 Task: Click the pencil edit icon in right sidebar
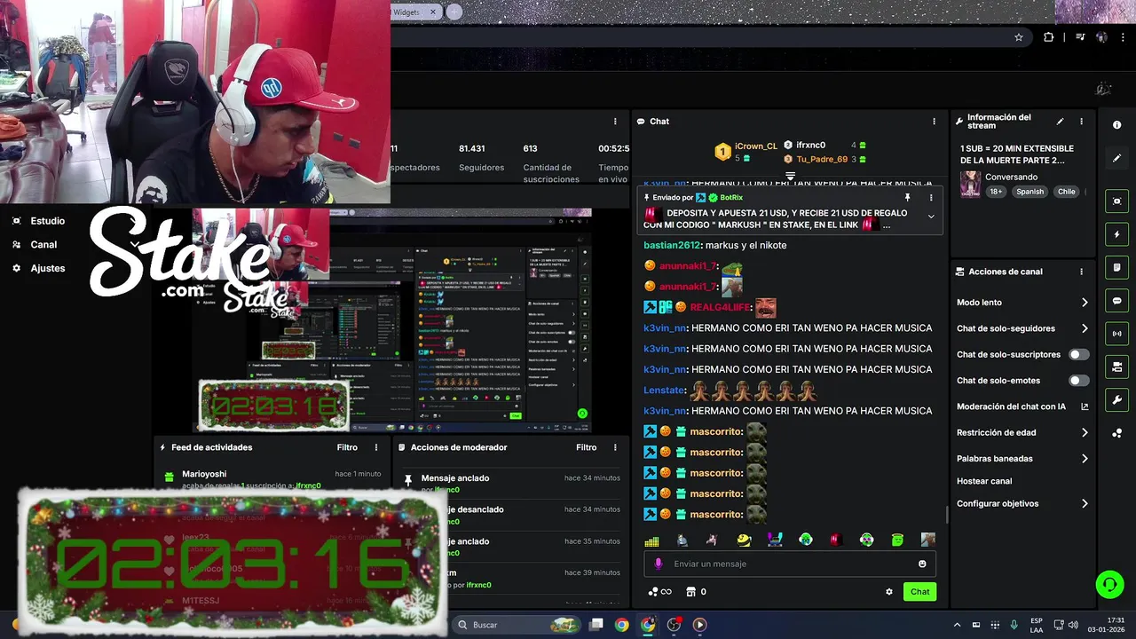pos(1116,158)
